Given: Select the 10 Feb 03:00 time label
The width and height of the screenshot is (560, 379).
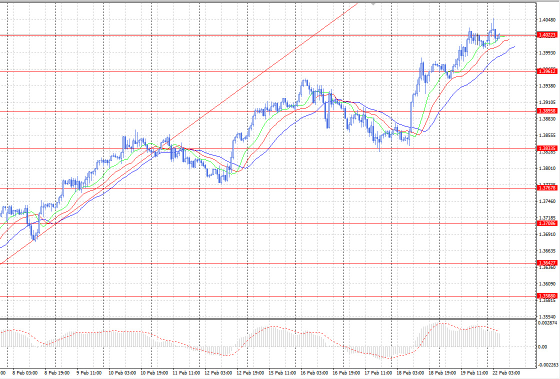Looking at the screenshot, I should pos(122,373).
